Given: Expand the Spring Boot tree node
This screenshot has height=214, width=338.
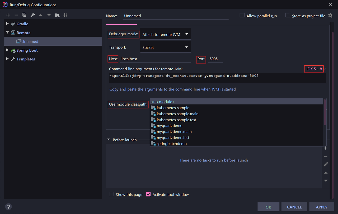Looking at the screenshot, I should (7, 50).
